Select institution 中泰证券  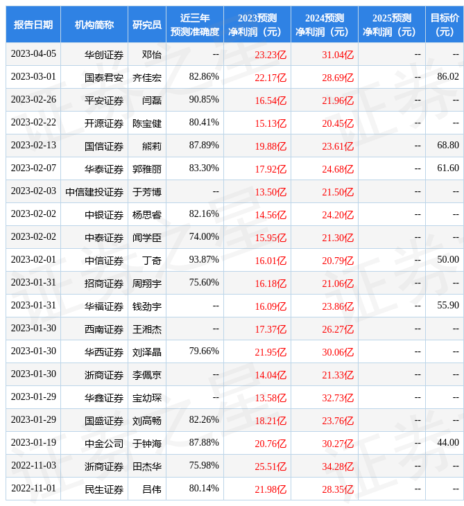tap(104, 238)
